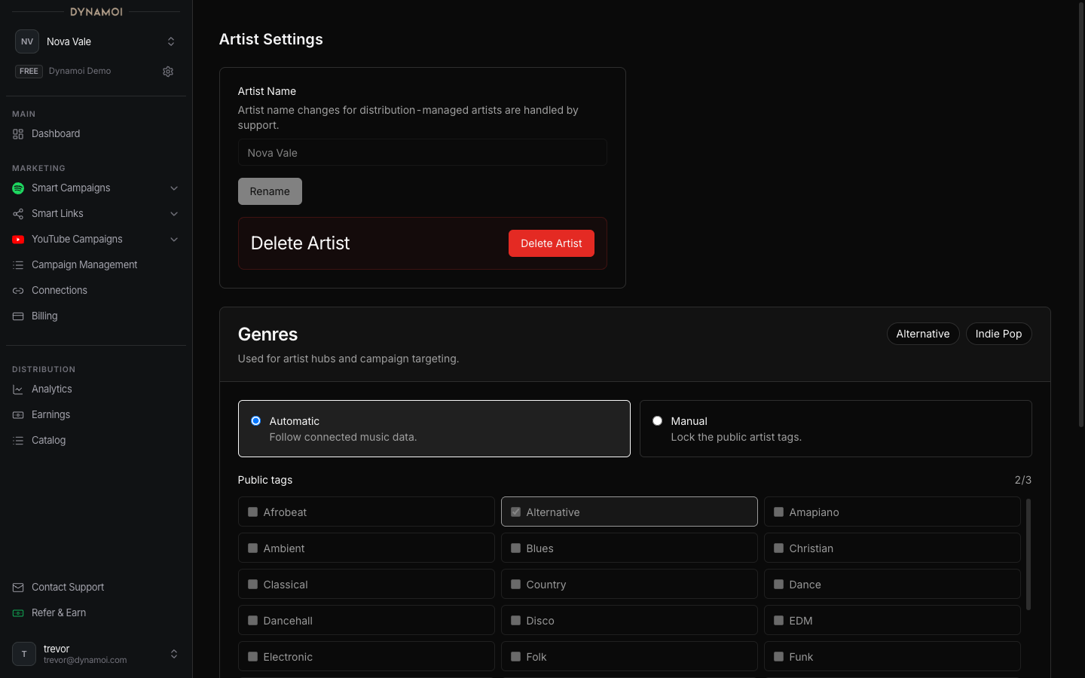Open Dashboard from the sidebar

pos(96,134)
